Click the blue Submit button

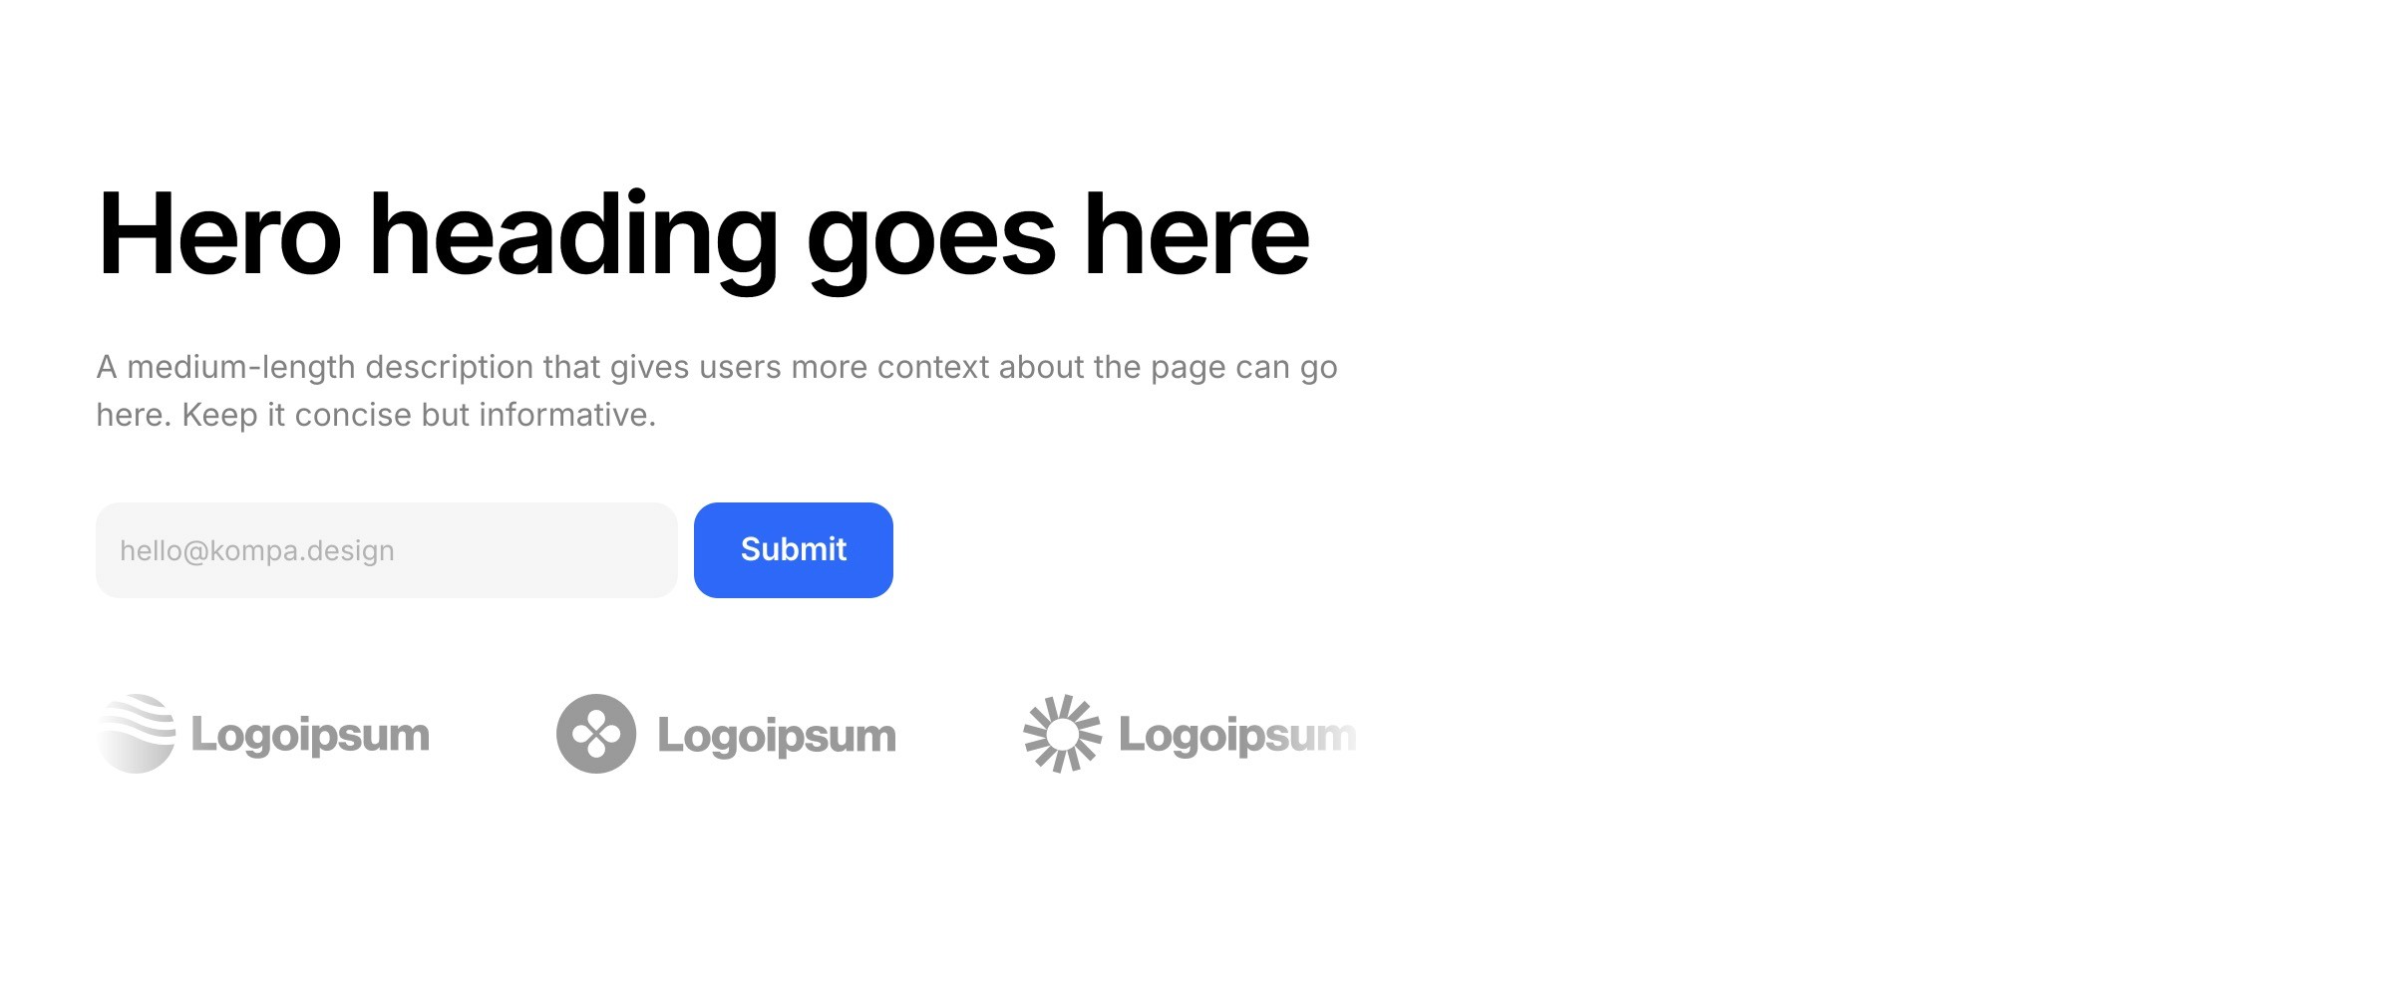794,550
